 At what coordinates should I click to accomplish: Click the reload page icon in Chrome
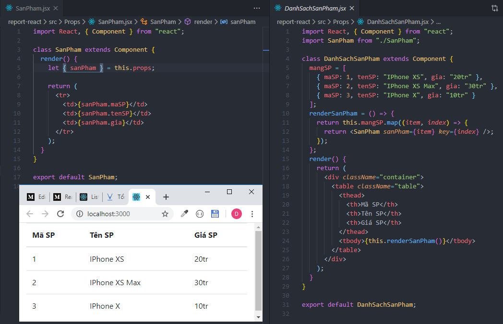click(60, 214)
